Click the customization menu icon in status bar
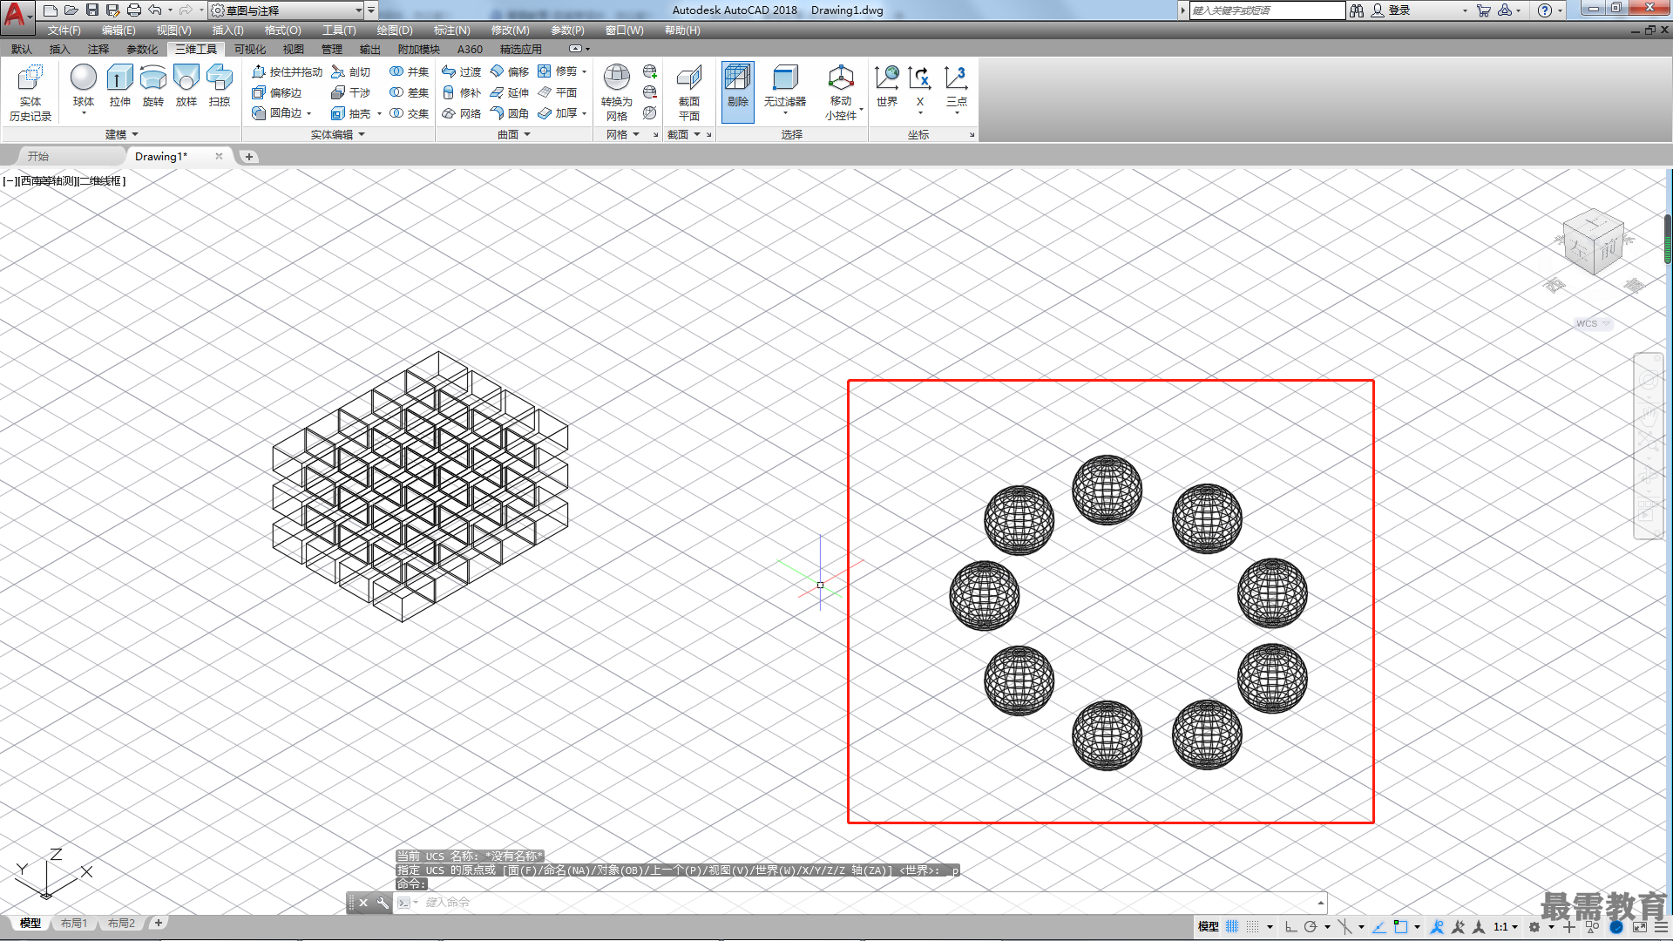 click(x=1660, y=926)
